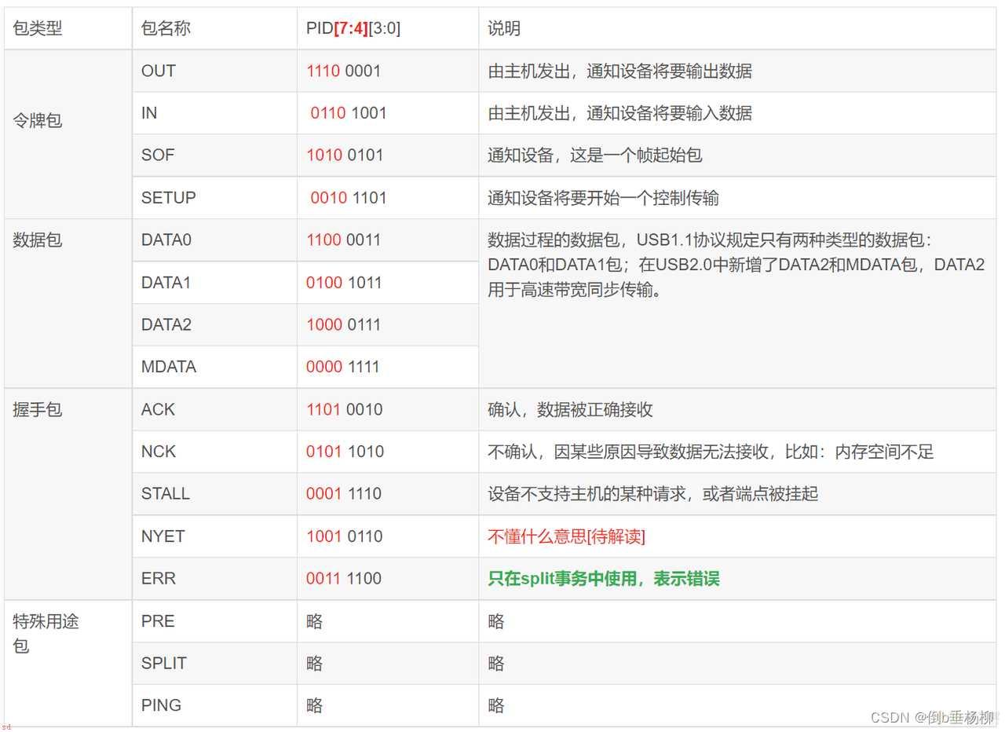This screenshot has height=732, width=1005.
Task: Select the DATA0 packet name cell
Action: coord(215,240)
